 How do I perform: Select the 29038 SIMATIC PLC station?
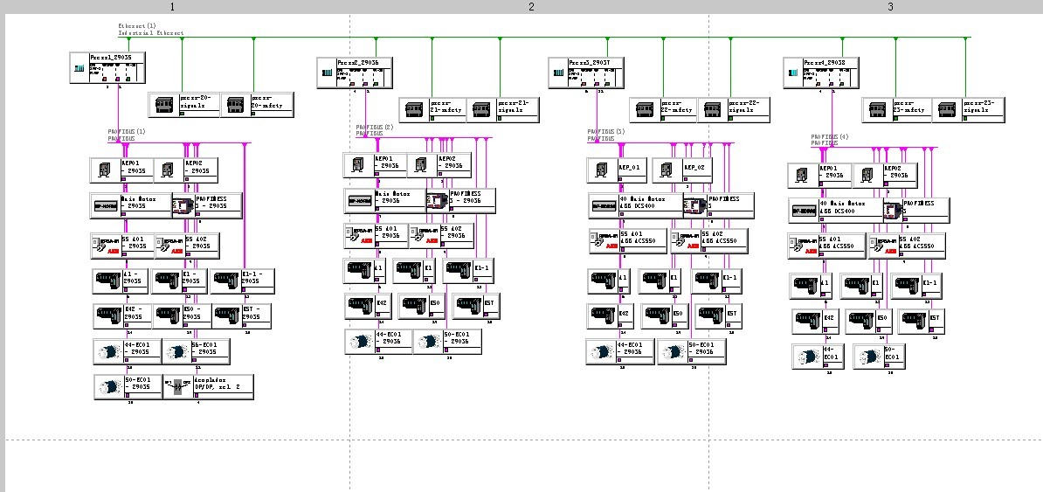[x=821, y=73]
